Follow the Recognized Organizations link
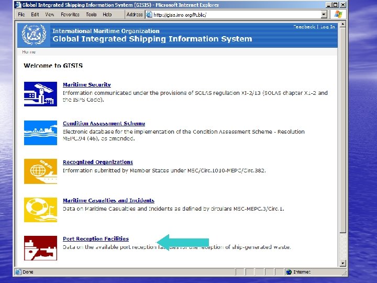377x283 pixels. 98,162
